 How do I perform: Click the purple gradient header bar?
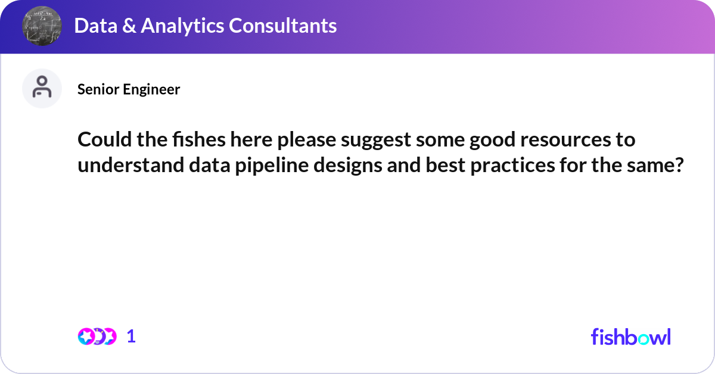pos(357,27)
